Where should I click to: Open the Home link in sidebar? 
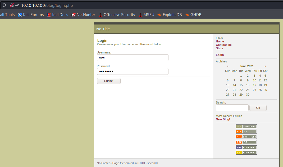[220, 41]
